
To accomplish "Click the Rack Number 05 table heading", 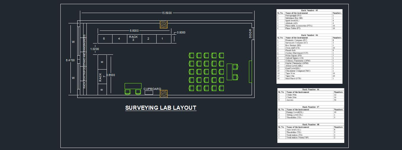I will pos(309,10).
